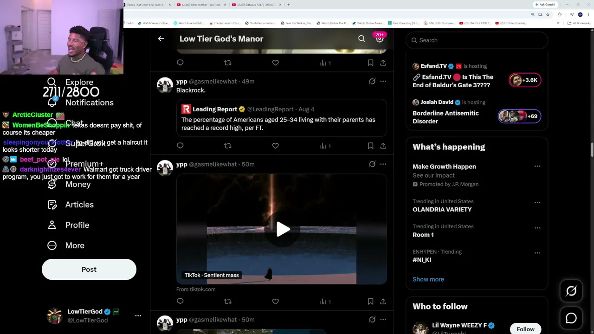Open the browser extensions puzzle icon
Screen dimensions: 594x334
[x=560, y=14]
